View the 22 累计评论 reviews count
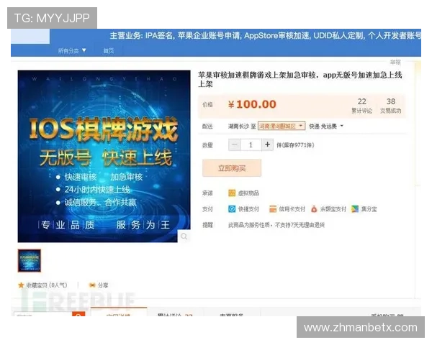Screen dimensions: 432x345 pos(361,106)
